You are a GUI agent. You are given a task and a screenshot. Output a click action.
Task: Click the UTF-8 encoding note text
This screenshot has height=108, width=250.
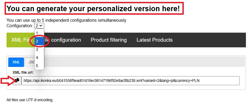pos(30,100)
